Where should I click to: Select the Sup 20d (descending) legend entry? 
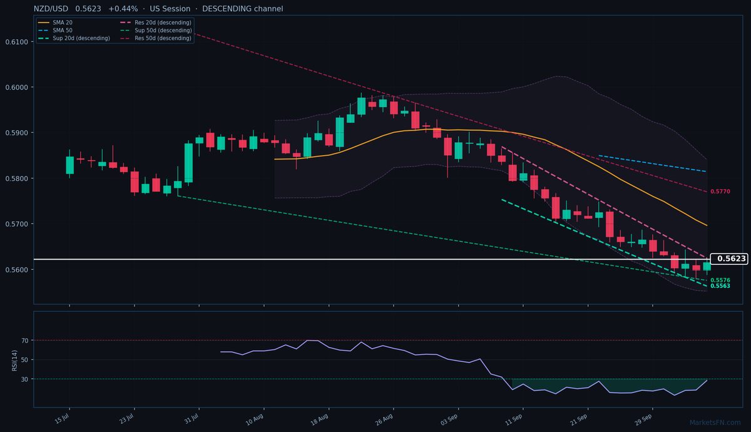point(73,38)
